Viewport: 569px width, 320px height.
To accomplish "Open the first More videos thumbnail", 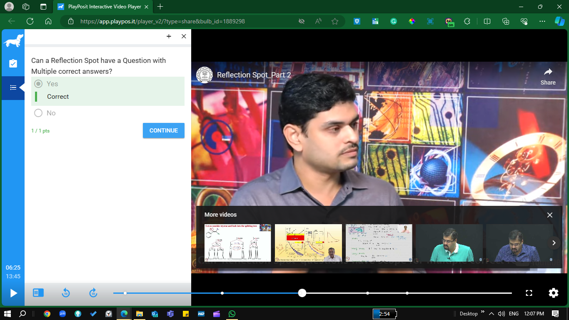I will click(x=237, y=243).
